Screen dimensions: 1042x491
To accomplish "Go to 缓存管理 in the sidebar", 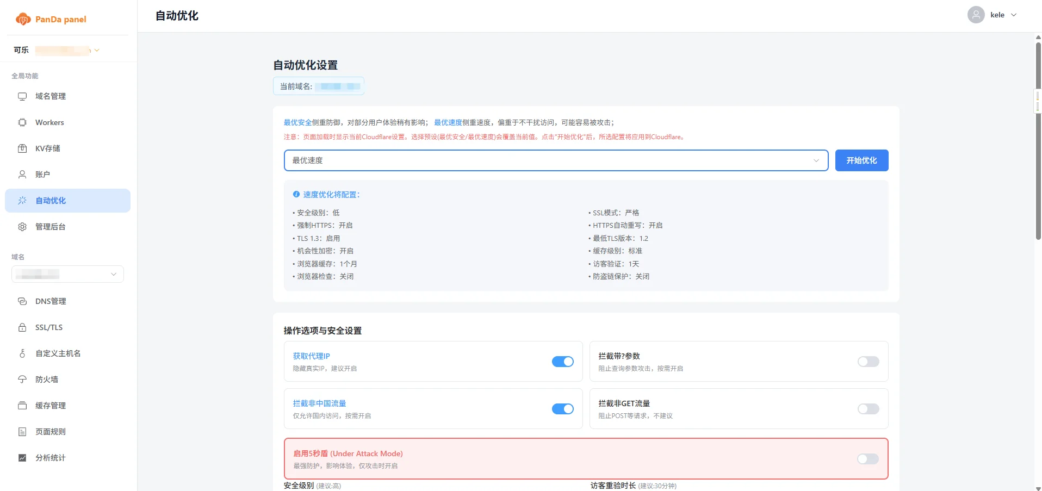I will click(51, 406).
